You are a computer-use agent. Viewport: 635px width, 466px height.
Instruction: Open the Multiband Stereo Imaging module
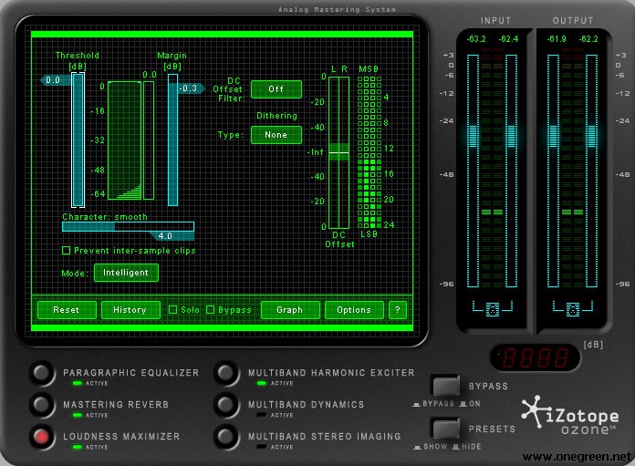[x=226, y=437]
